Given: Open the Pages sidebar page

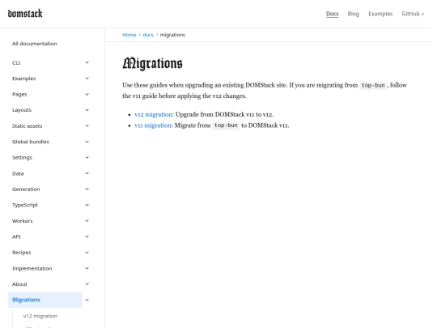Looking at the screenshot, I should click(x=19, y=94).
